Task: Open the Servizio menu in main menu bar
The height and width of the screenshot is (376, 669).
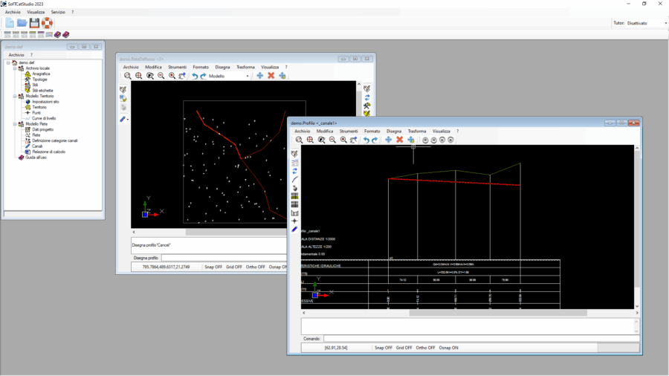Action: coord(58,13)
